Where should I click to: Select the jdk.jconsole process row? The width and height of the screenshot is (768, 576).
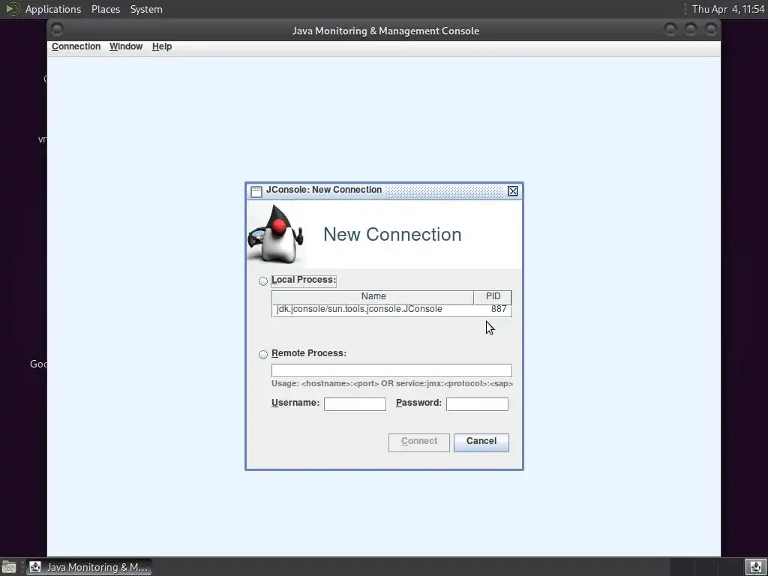coord(391,310)
